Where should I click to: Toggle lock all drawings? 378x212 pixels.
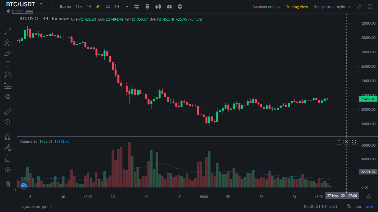pyautogui.click(x=8, y=159)
